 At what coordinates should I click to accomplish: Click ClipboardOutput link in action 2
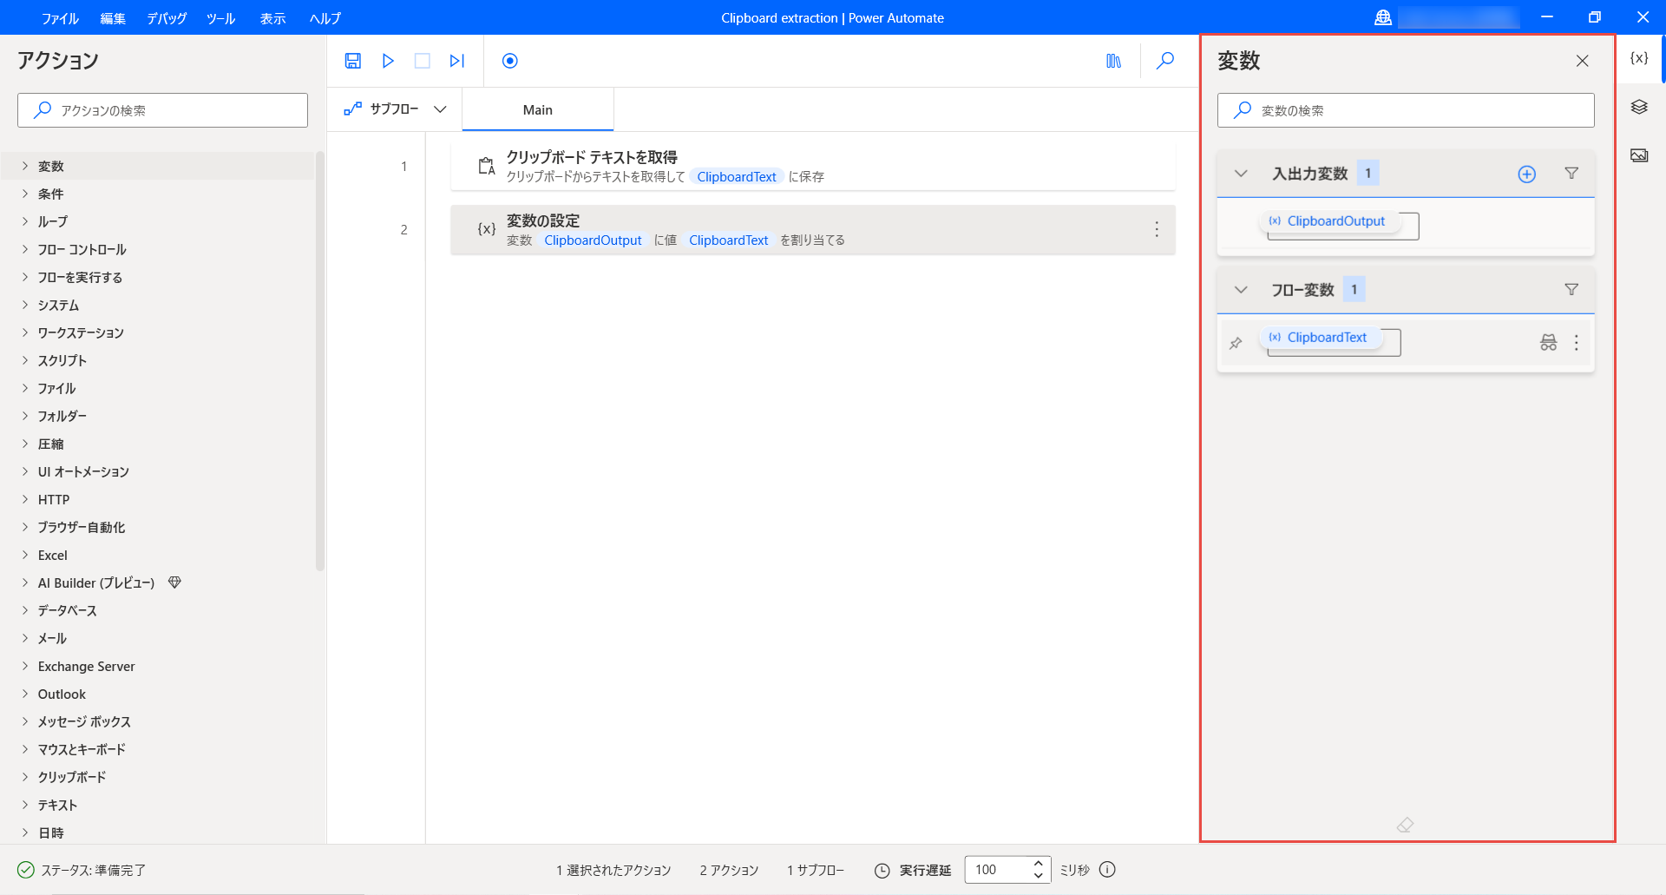click(593, 240)
